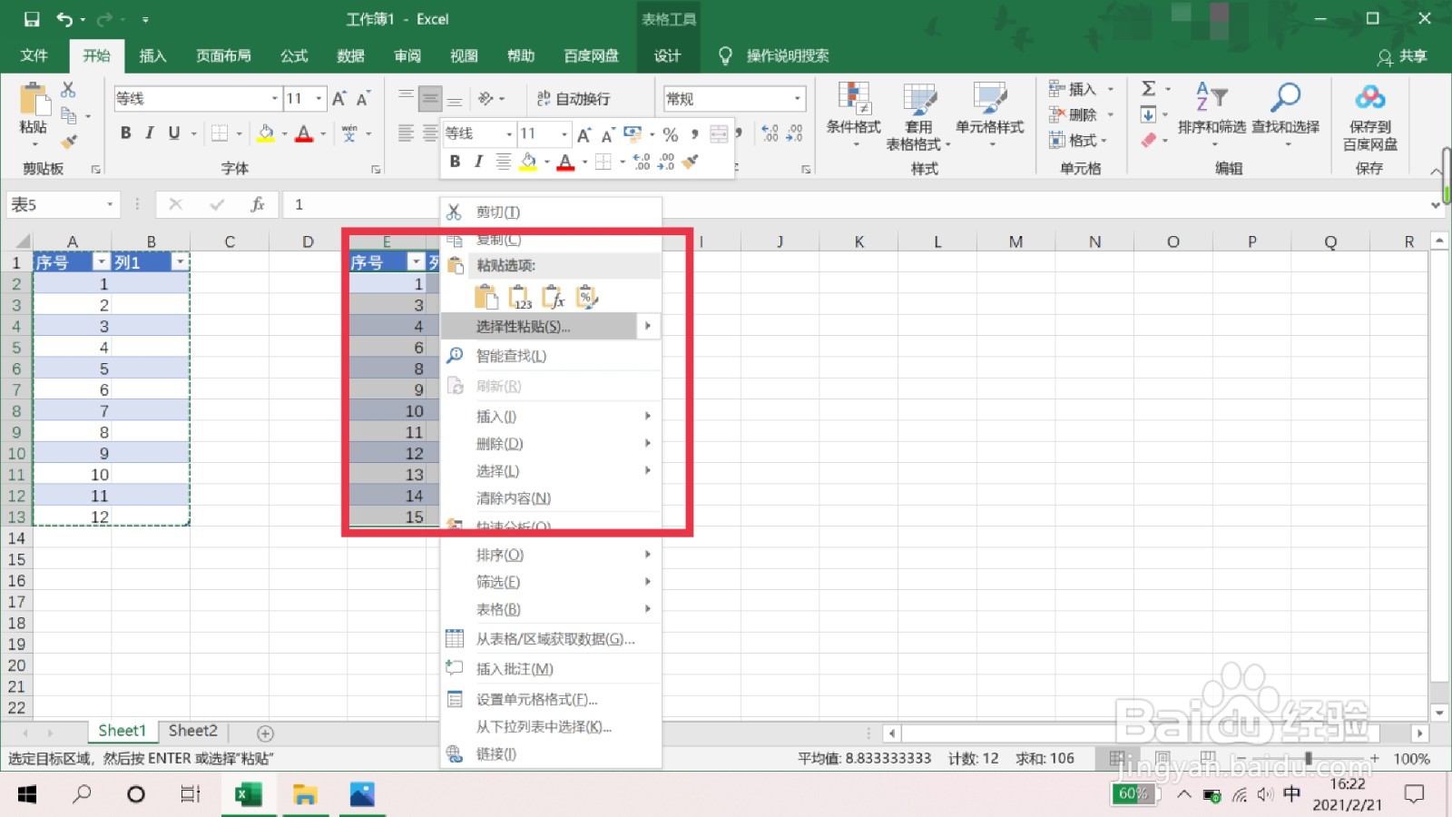Click the font color red A button
Screen dimensions: 1452x817
pos(304,133)
